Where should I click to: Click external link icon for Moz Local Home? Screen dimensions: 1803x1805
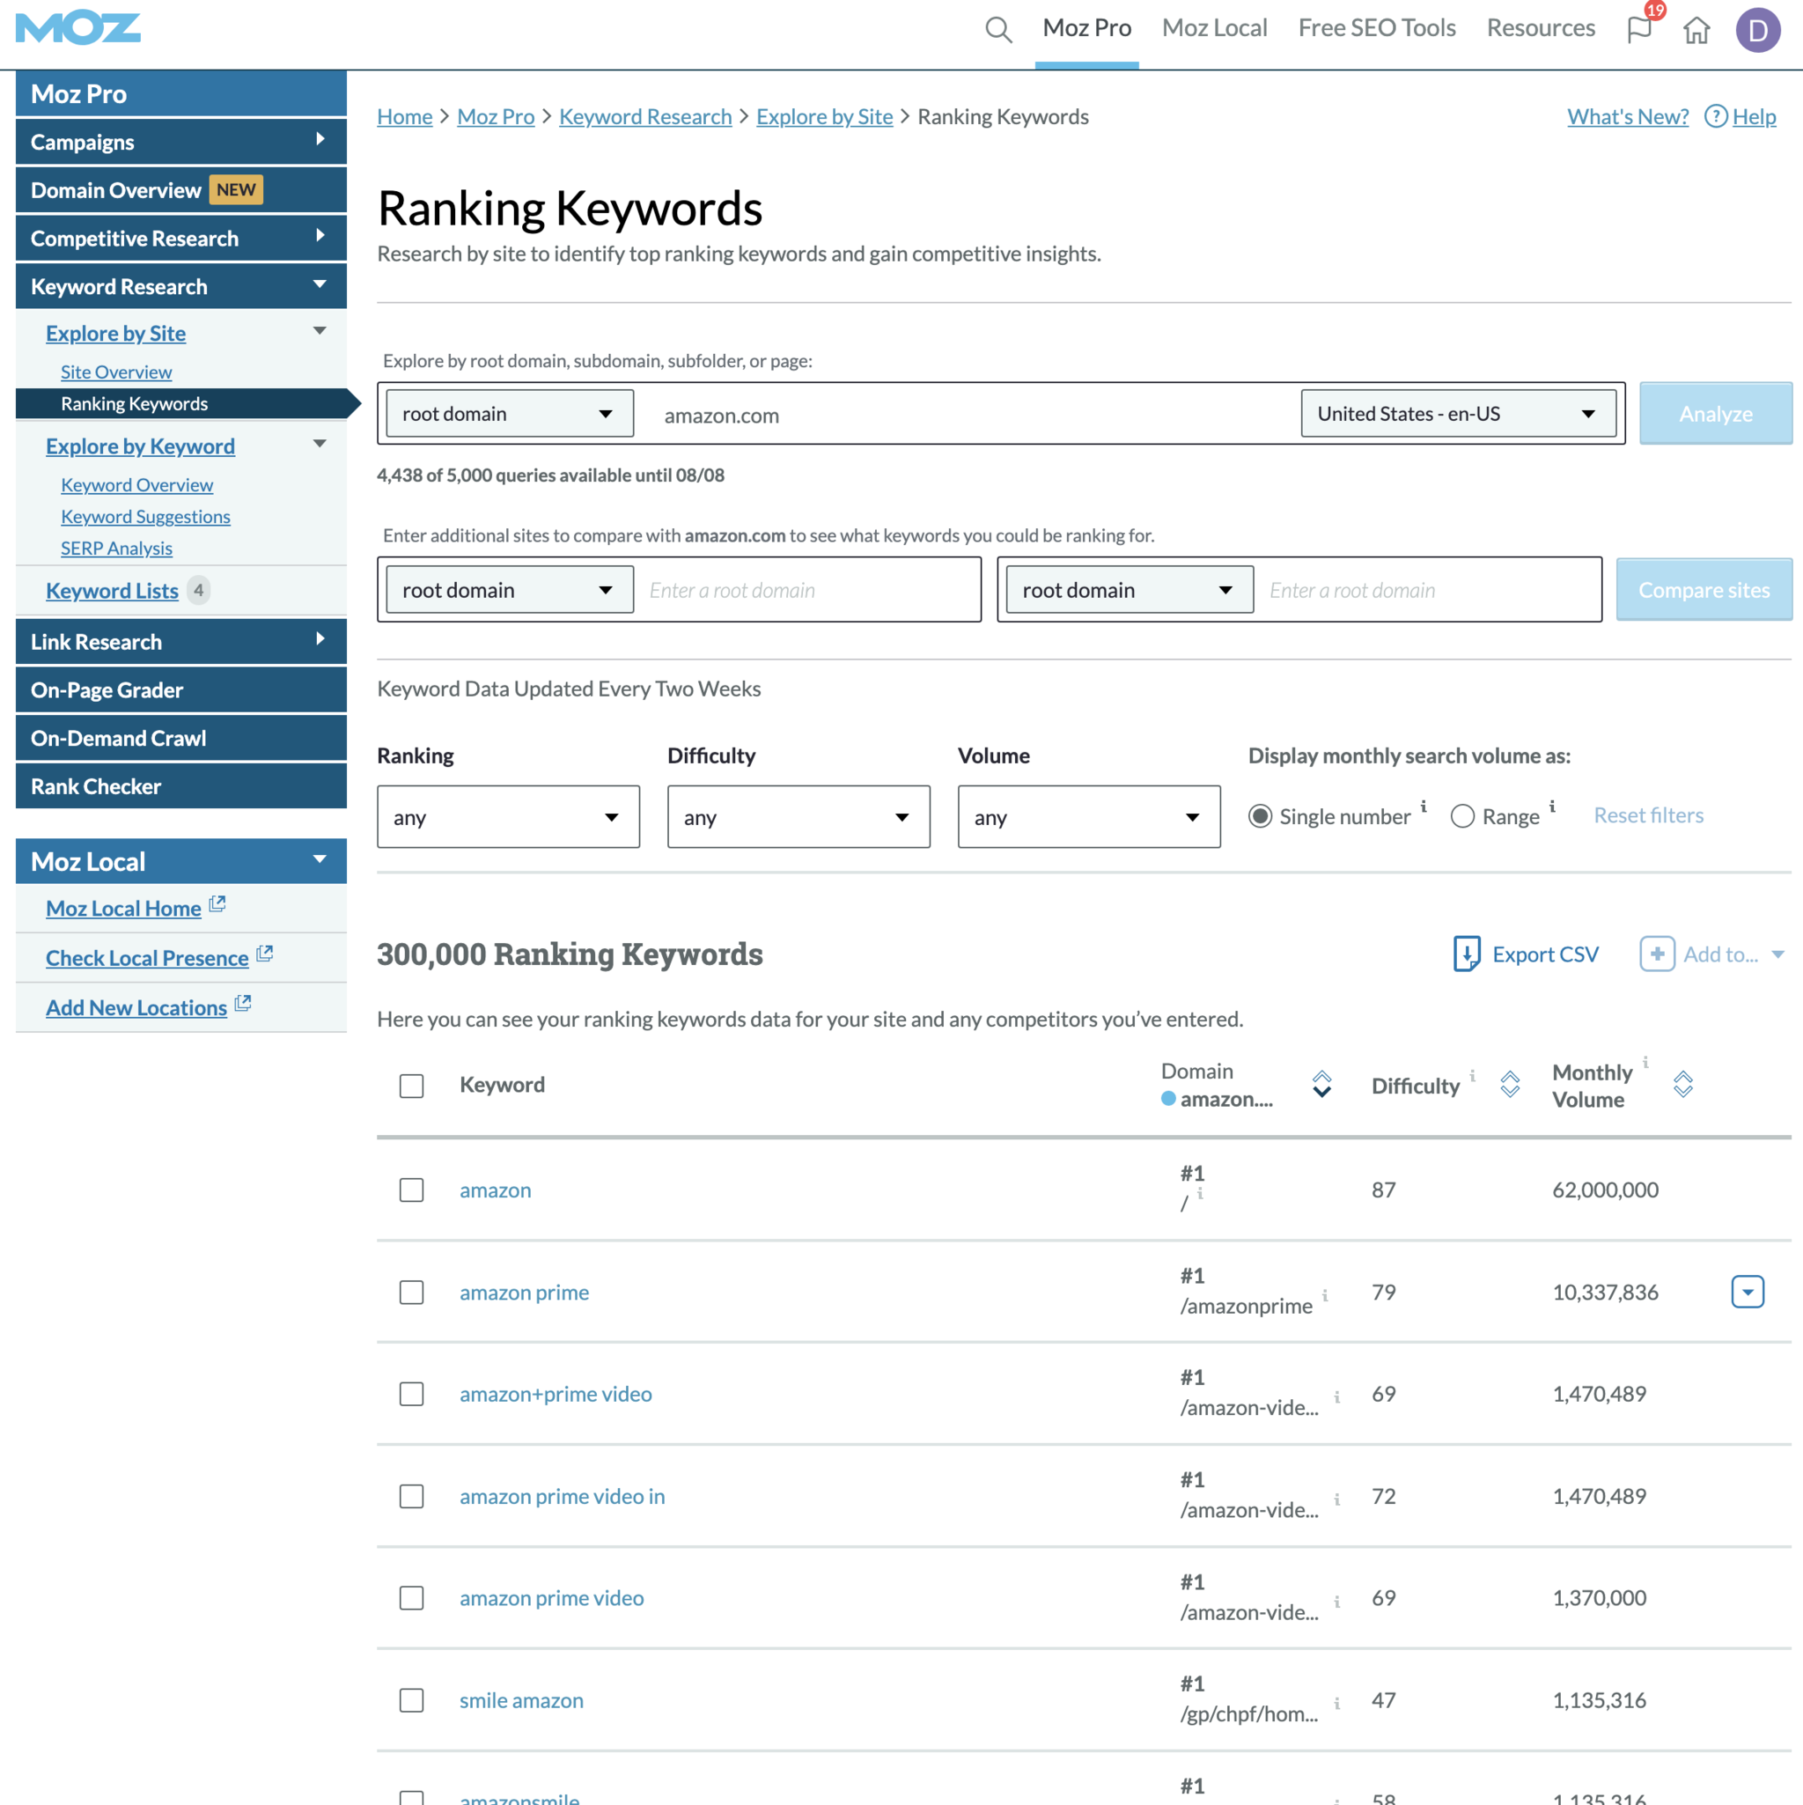click(x=217, y=903)
